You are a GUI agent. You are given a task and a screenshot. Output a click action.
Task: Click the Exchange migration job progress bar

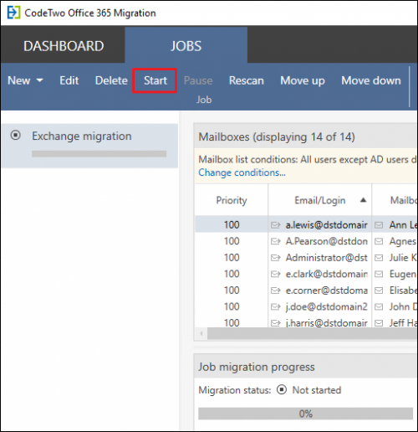click(x=99, y=154)
